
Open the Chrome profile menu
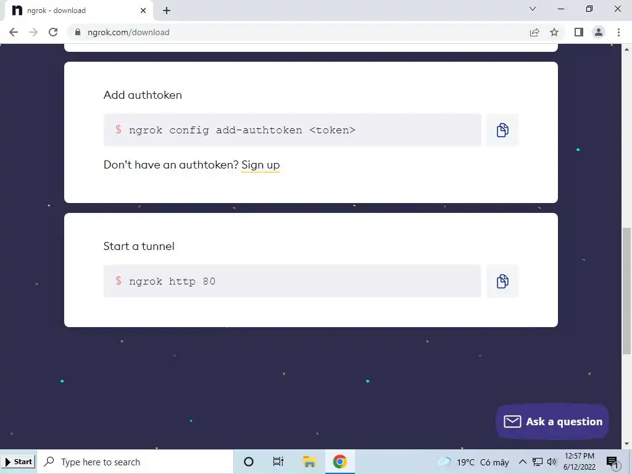599,32
